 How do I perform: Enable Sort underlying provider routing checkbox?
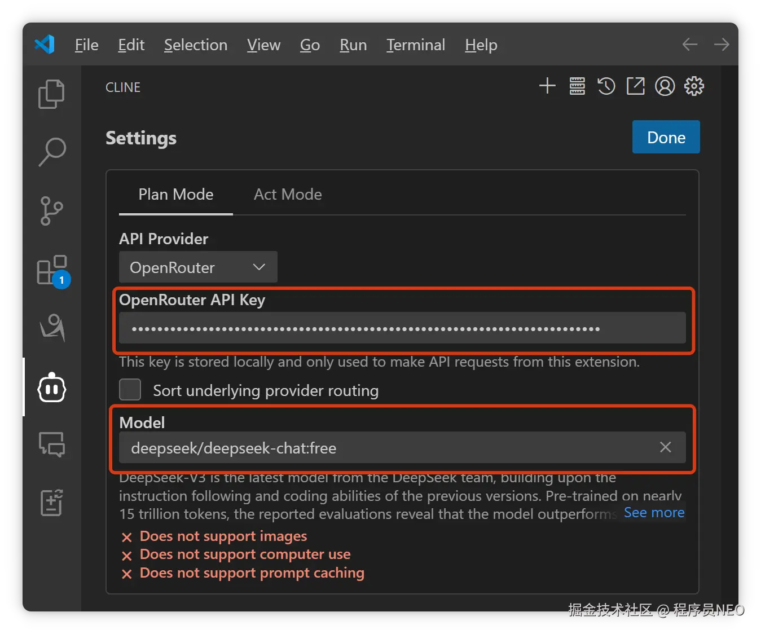point(130,390)
